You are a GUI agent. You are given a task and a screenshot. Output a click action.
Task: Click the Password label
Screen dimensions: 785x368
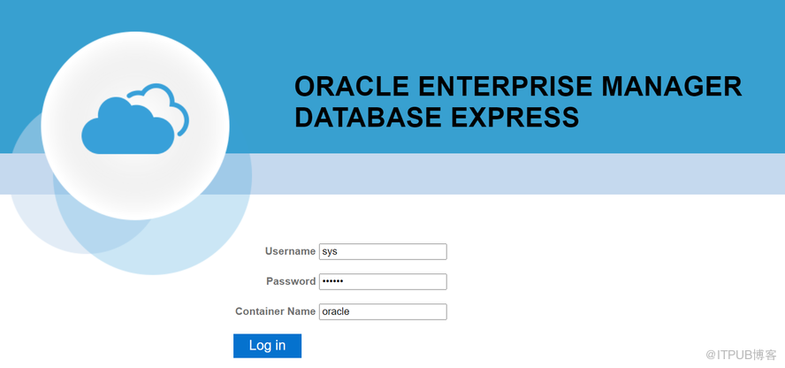291,281
